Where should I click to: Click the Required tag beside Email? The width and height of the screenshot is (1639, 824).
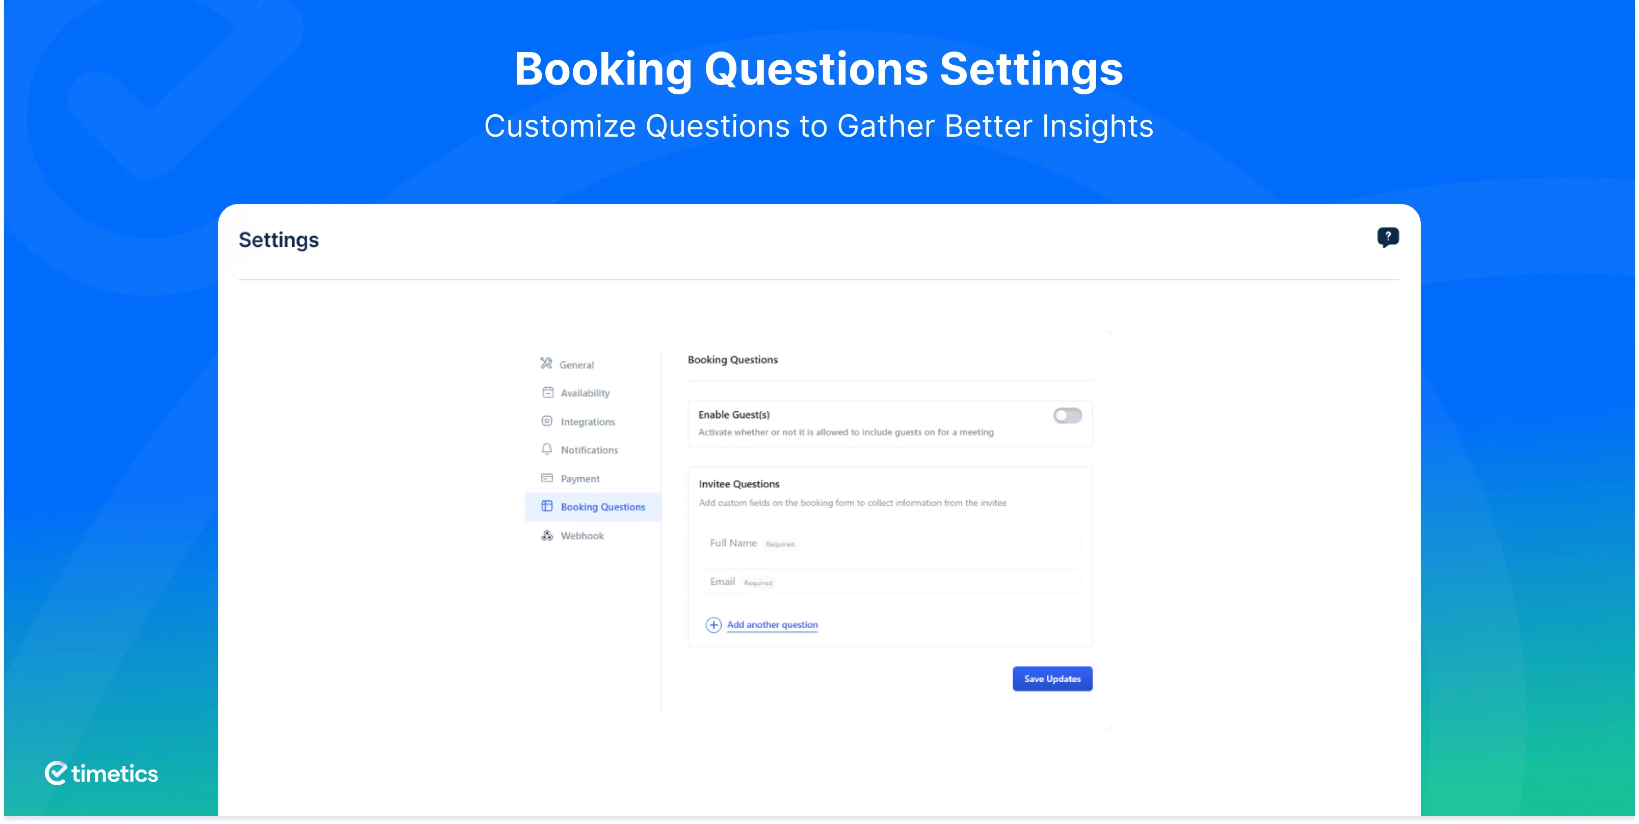point(758,583)
